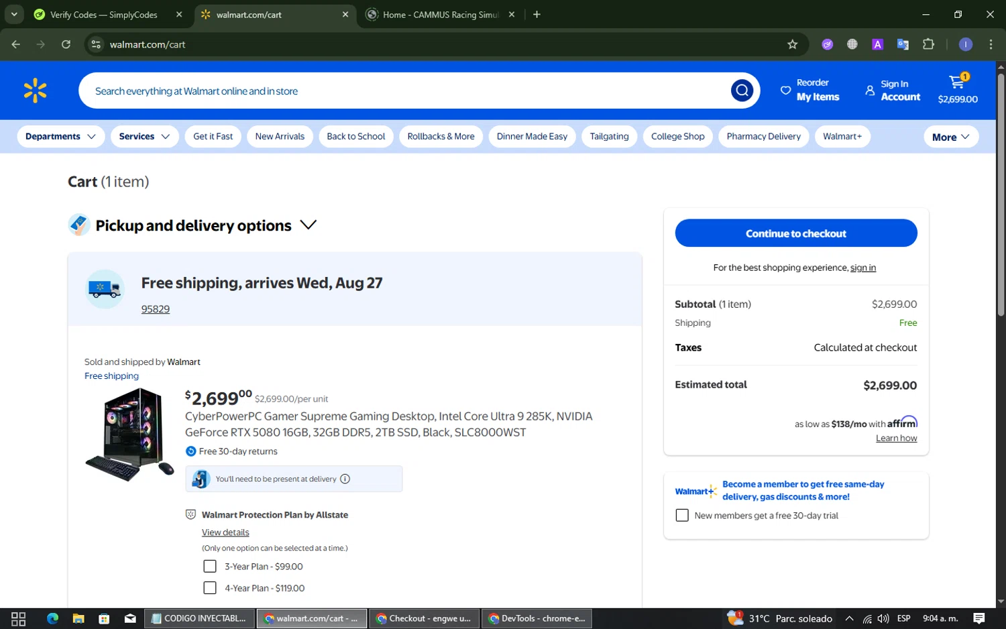This screenshot has height=629, width=1006.
Task: Click the info icon beside present at delivery
Action: tap(345, 479)
